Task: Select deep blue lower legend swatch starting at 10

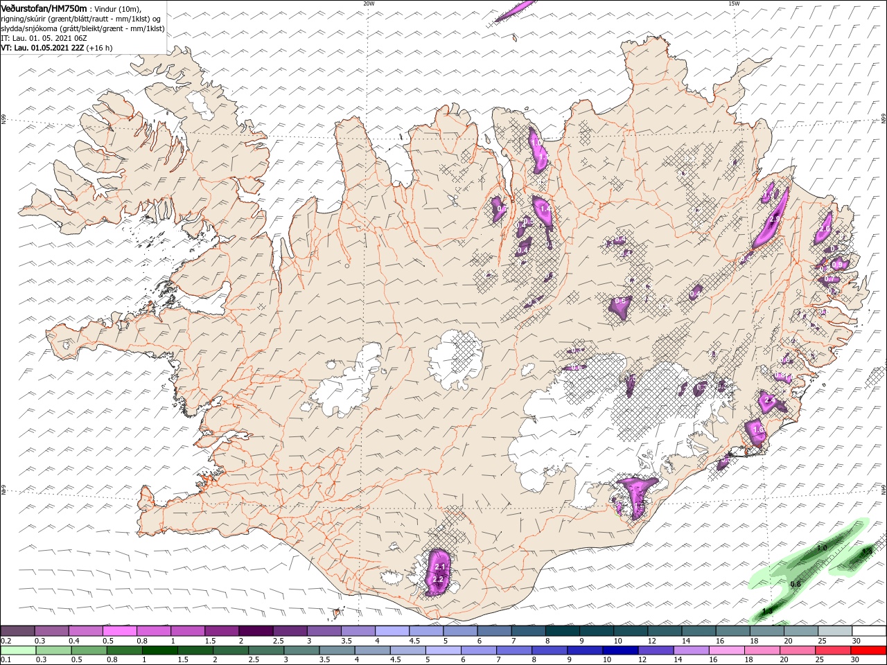Action: (620, 650)
